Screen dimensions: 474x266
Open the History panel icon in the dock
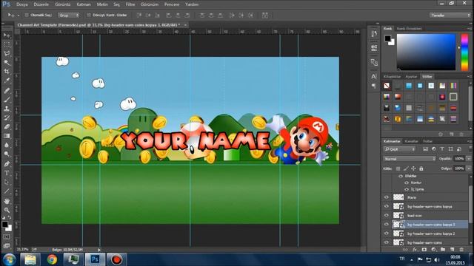pos(374,33)
